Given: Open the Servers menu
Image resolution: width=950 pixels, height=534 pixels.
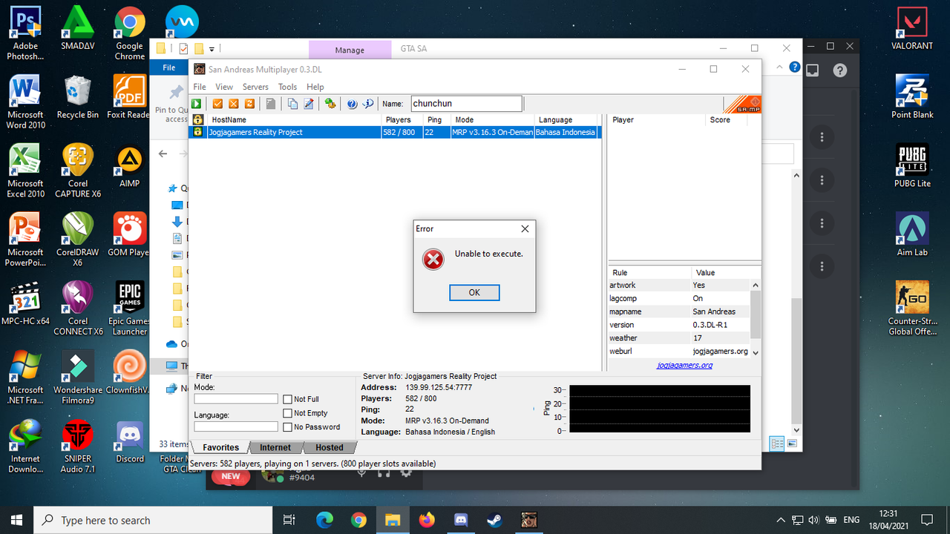Looking at the screenshot, I should pos(255,87).
